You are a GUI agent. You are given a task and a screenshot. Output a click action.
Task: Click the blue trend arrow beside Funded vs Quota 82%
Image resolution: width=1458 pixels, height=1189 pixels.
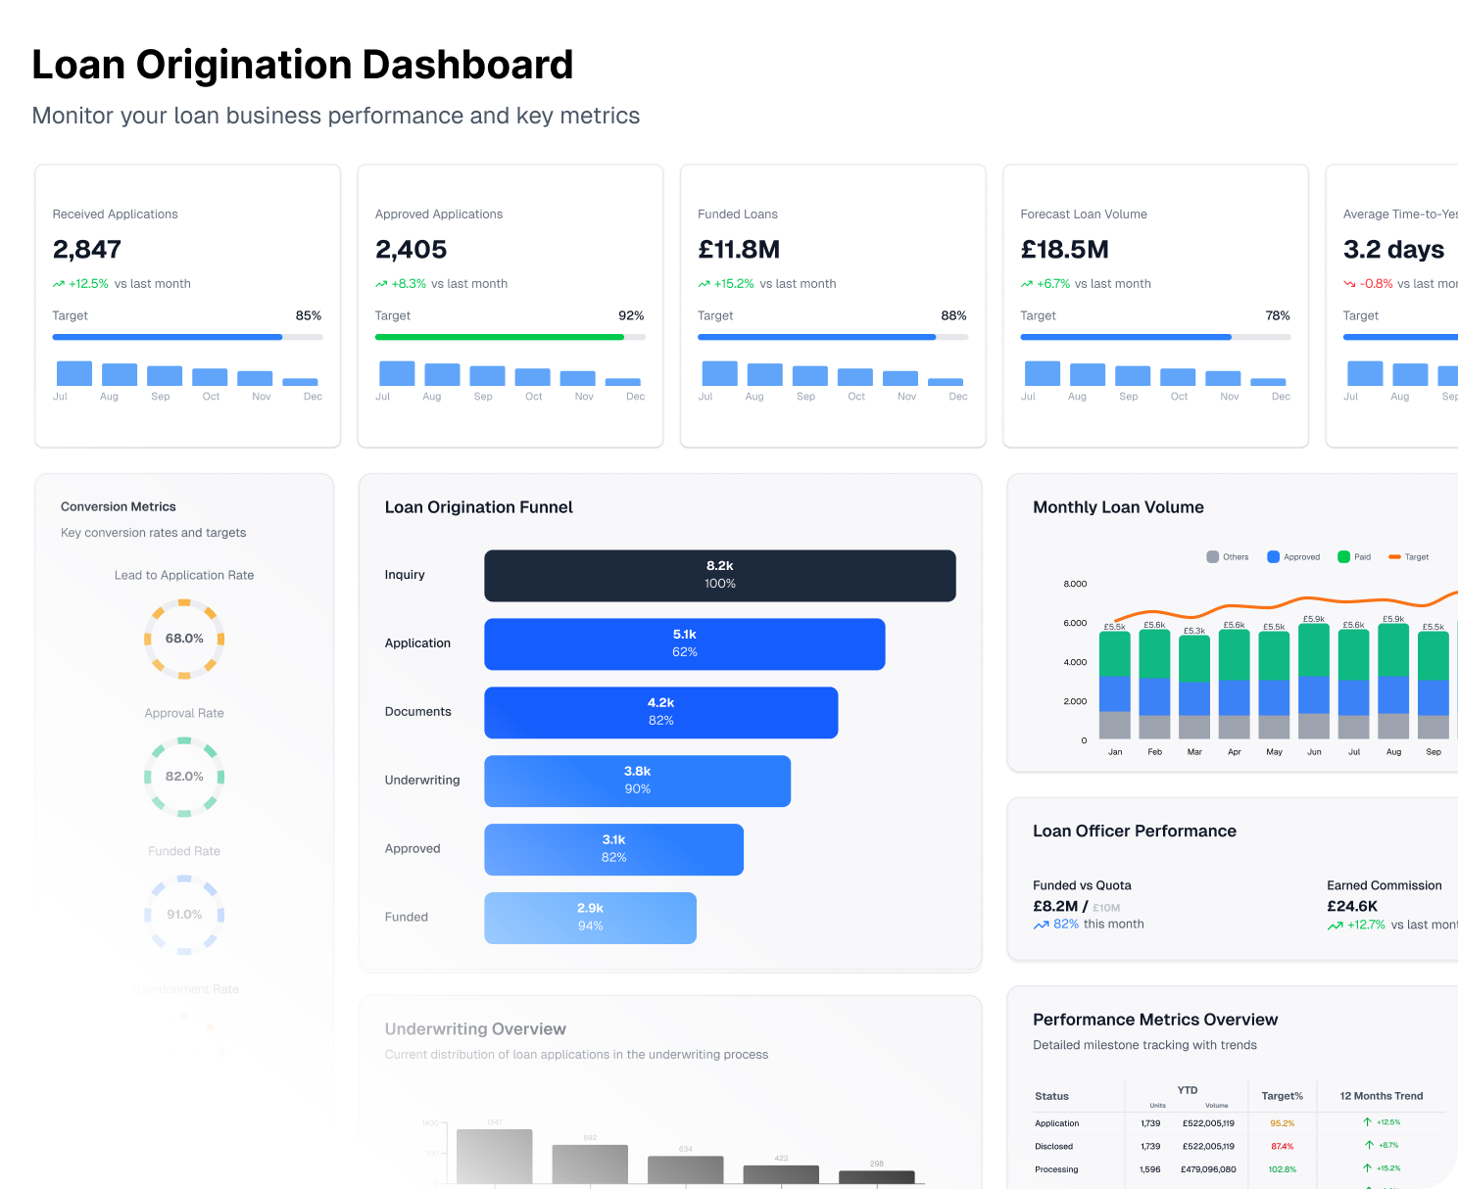[1041, 925]
